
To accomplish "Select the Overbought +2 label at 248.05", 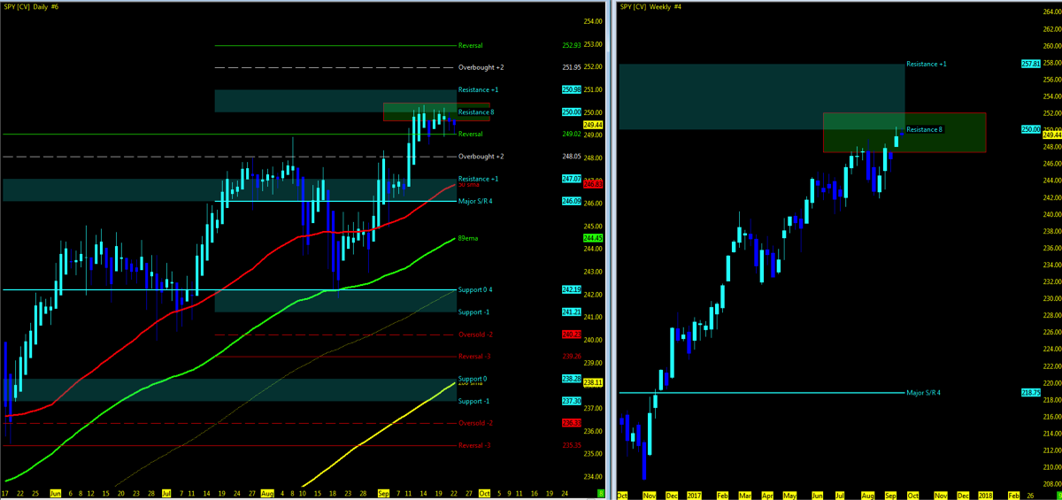I will click(481, 157).
